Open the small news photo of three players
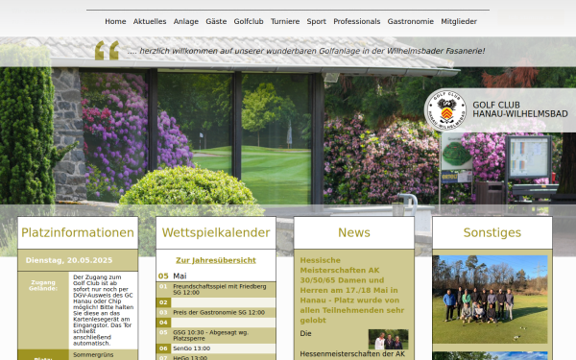Image resolution: width=576 pixels, height=360 pixels. (x=388, y=339)
